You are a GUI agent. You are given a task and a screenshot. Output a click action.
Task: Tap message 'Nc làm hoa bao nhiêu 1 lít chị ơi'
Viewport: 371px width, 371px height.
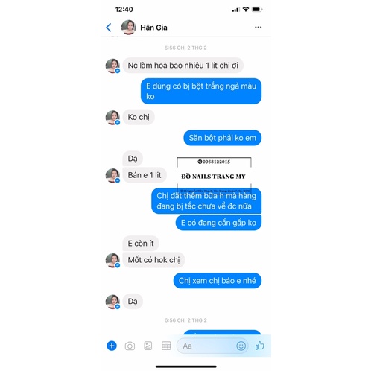(x=183, y=66)
